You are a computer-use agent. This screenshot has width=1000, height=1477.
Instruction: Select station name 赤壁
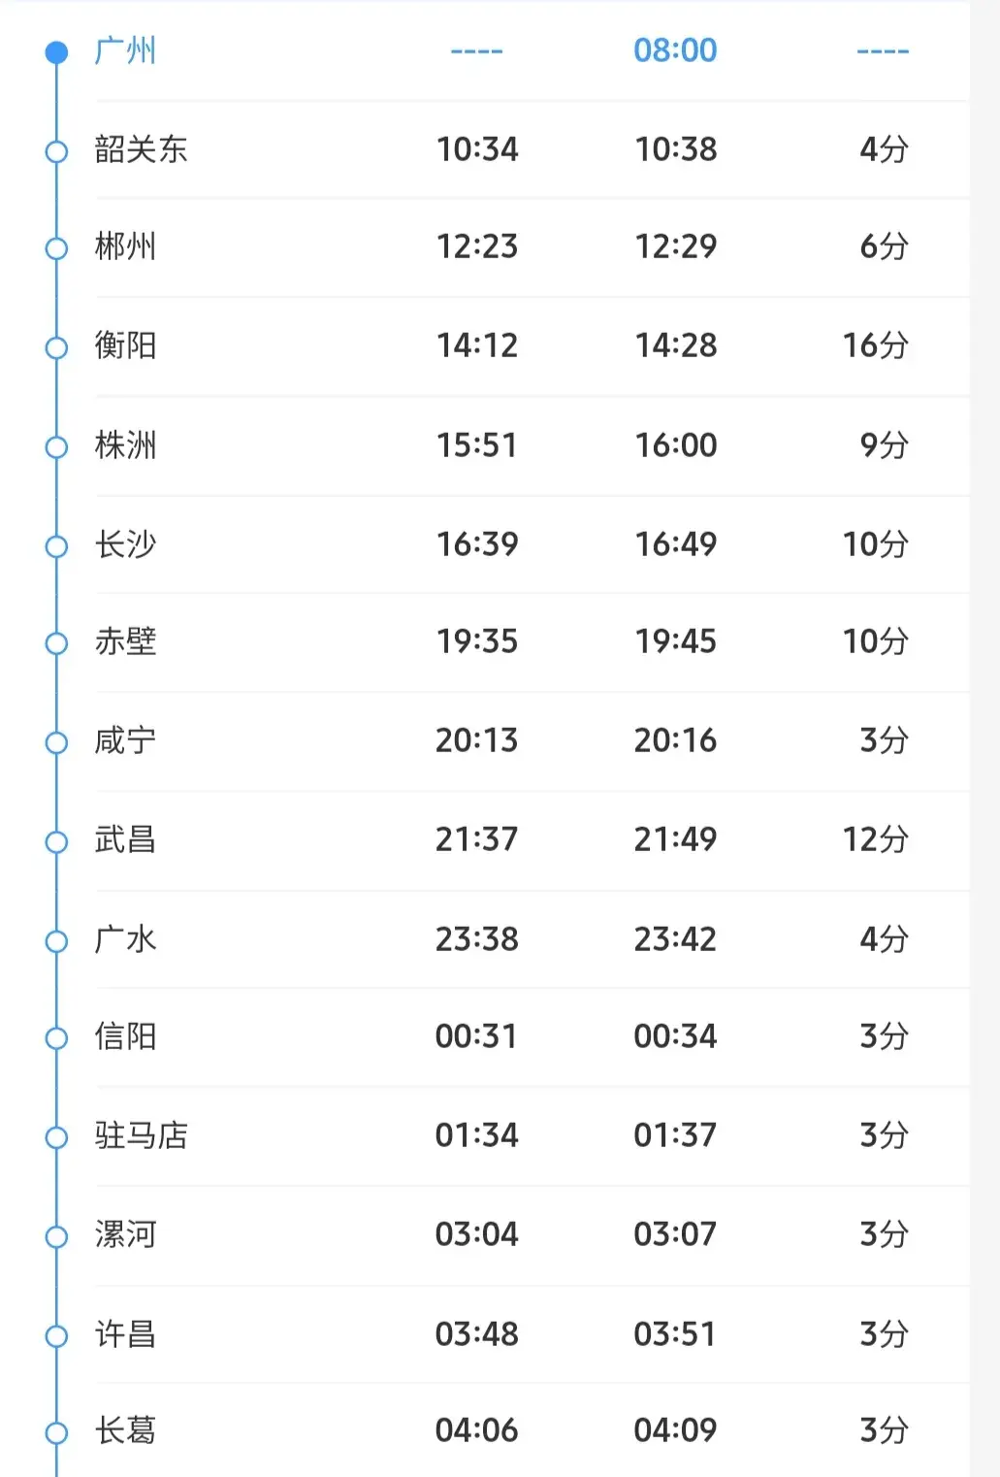[125, 641]
